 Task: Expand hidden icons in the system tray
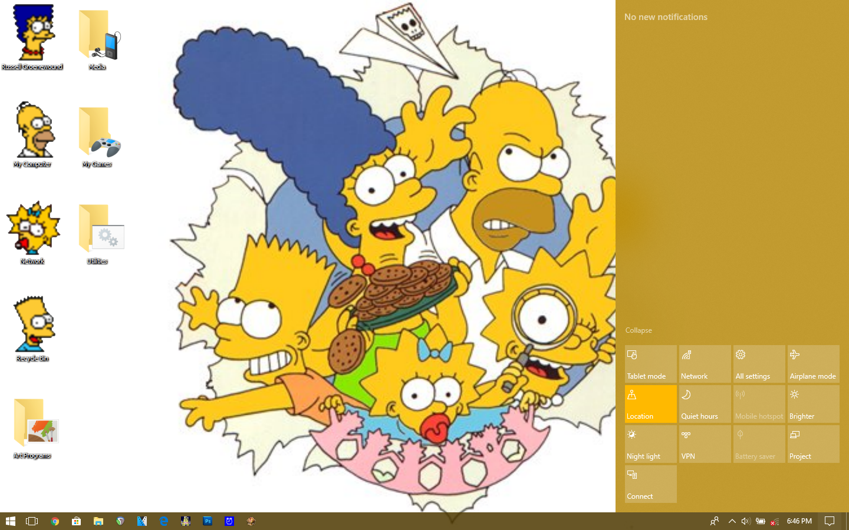(732, 521)
